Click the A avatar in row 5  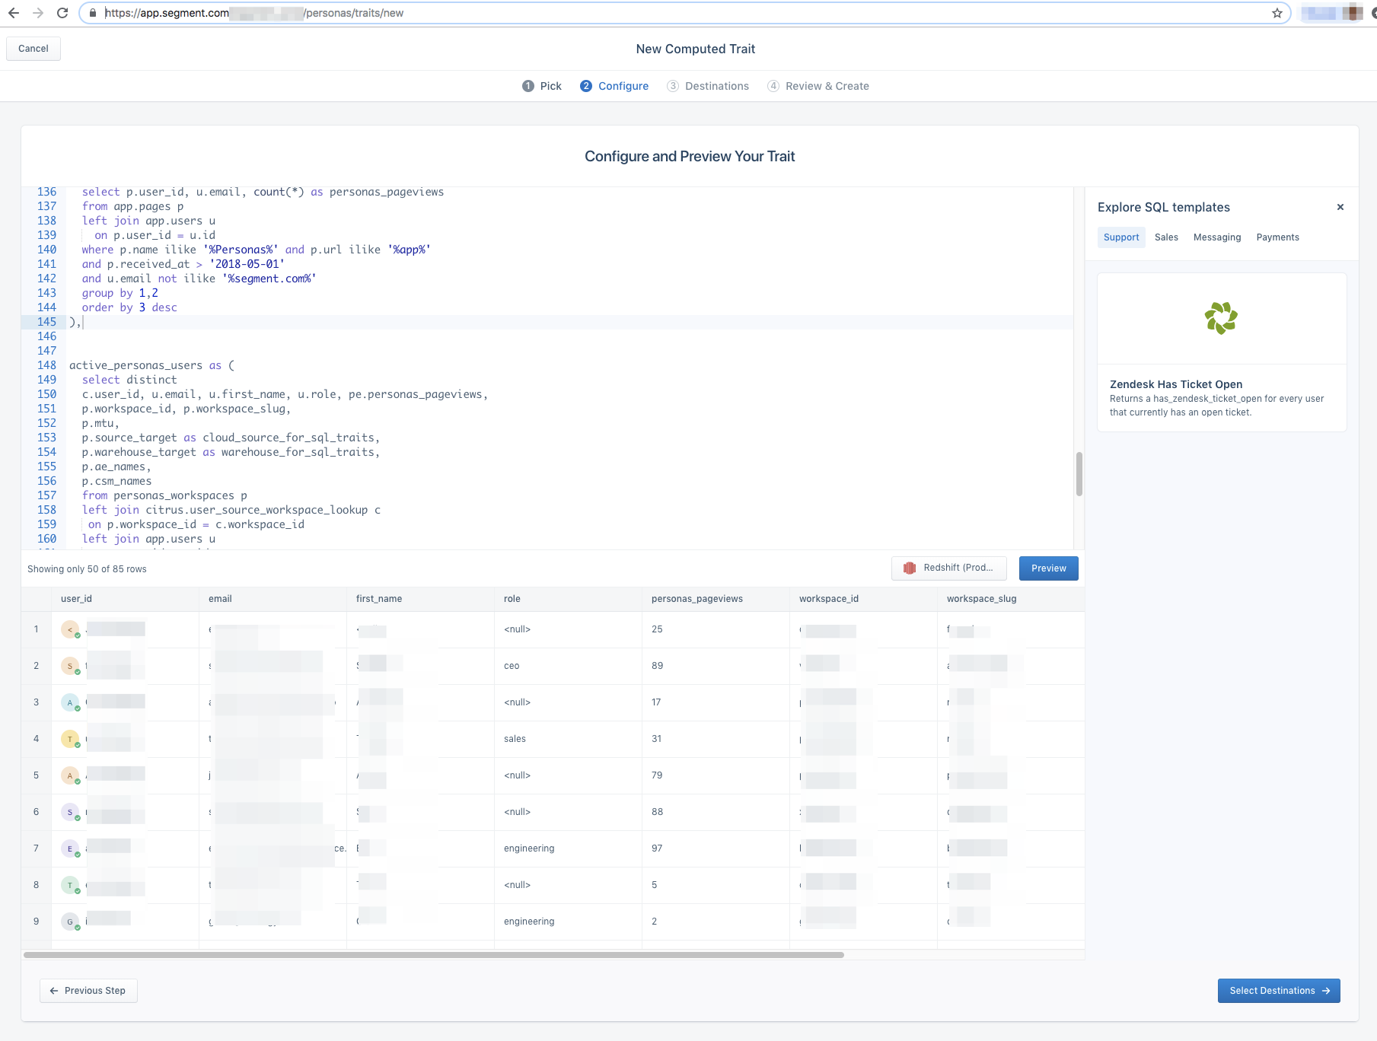click(x=70, y=775)
